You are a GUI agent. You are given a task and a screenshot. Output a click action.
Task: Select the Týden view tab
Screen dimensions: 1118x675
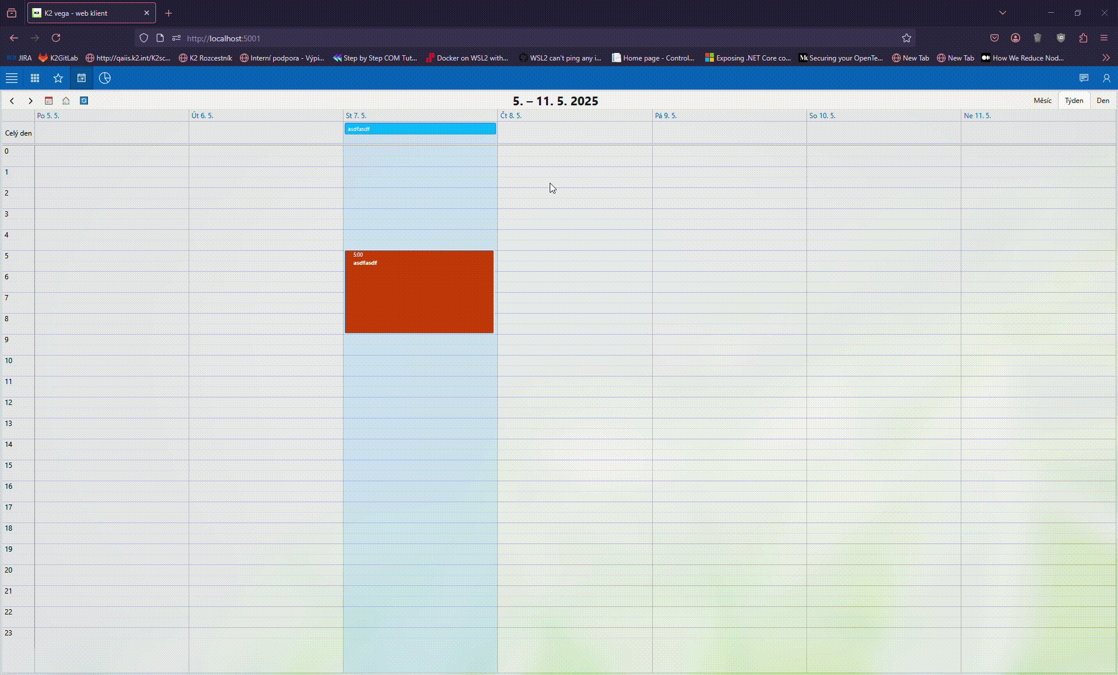[x=1074, y=101]
